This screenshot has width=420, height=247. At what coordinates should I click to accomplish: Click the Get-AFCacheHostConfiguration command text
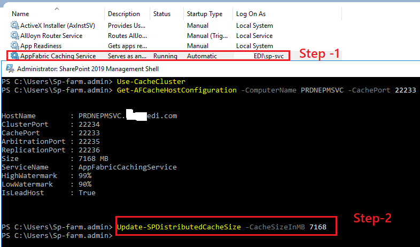[x=177, y=90]
